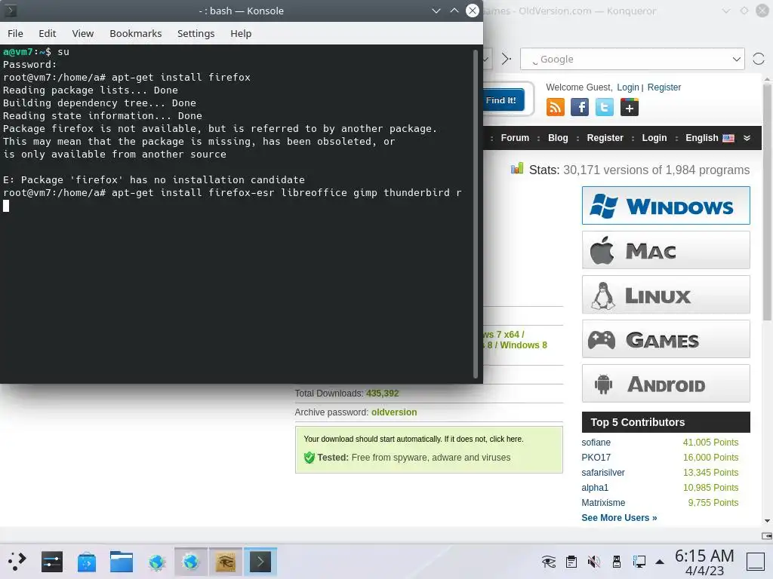Open the clipboard tray icon

[x=571, y=561]
